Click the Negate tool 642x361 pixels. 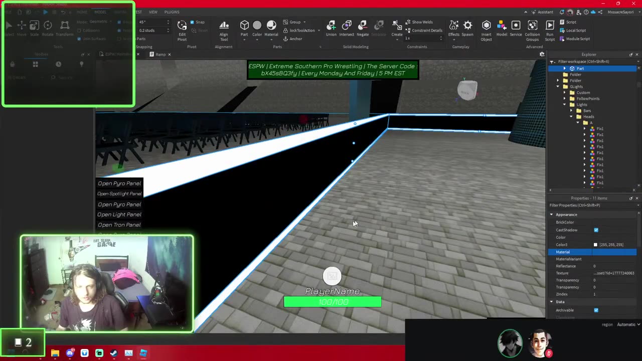(363, 28)
